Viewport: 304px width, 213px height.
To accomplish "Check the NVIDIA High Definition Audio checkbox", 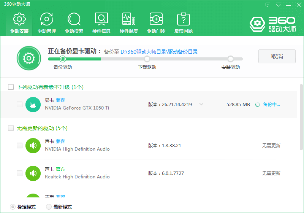I will (x=20, y=146).
